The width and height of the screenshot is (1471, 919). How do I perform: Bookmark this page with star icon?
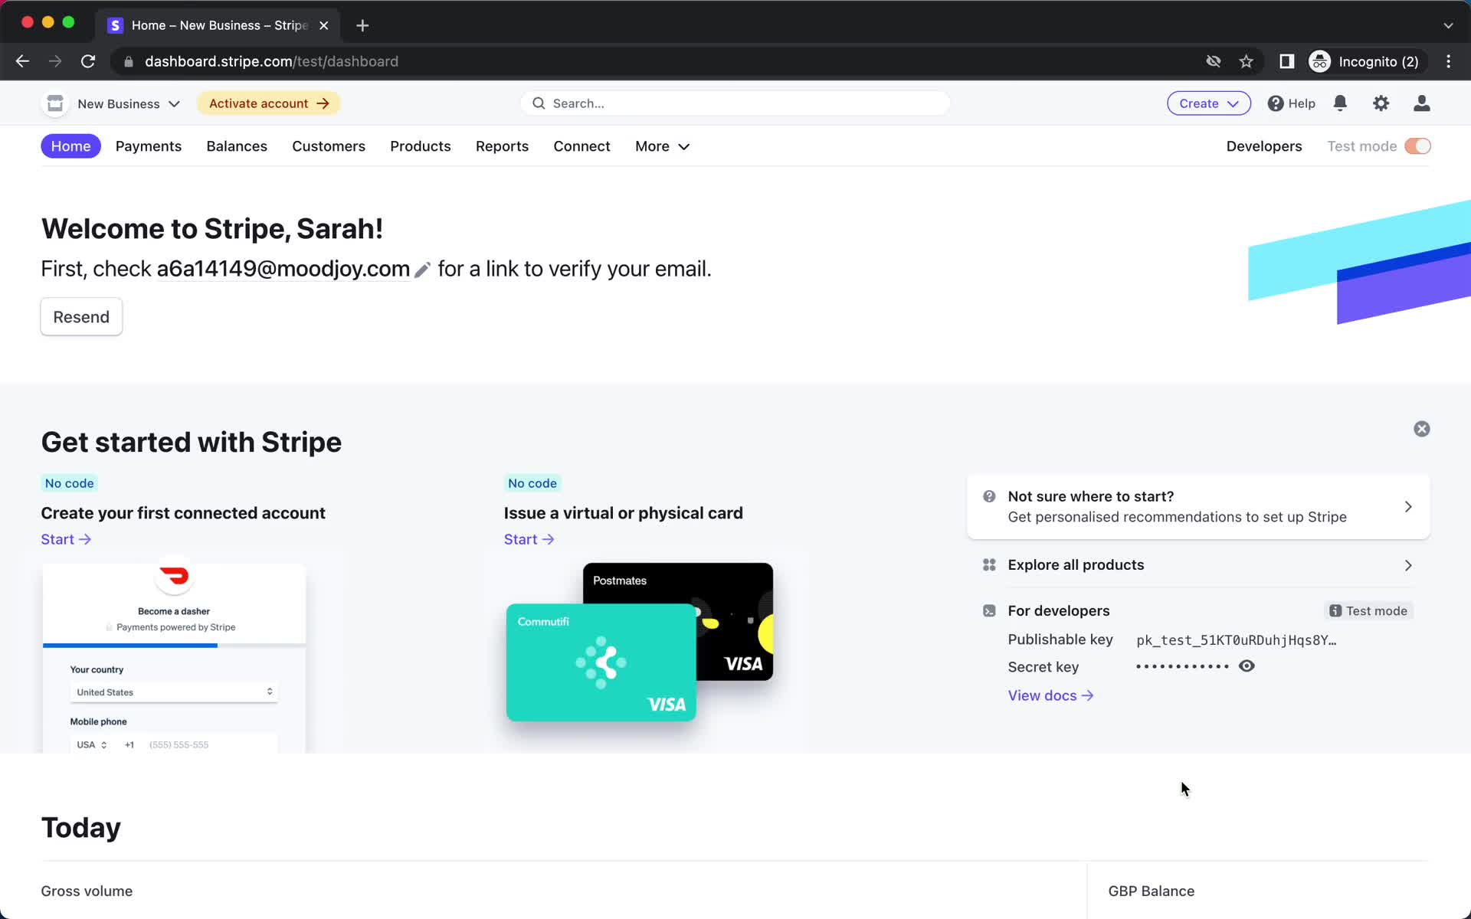tap(1247, 61)
